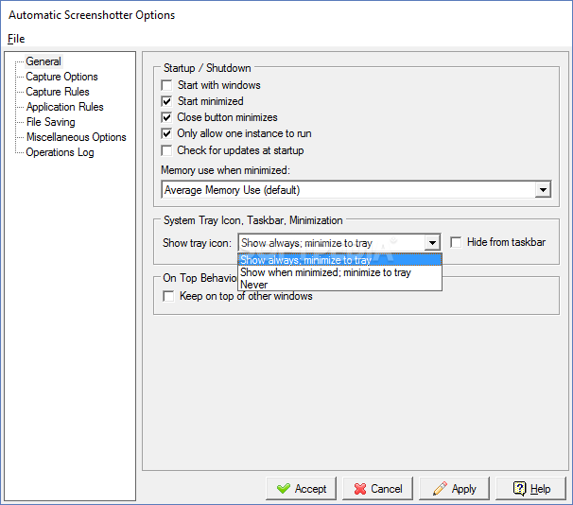Click the green checkmark icon on Accept

284,489
